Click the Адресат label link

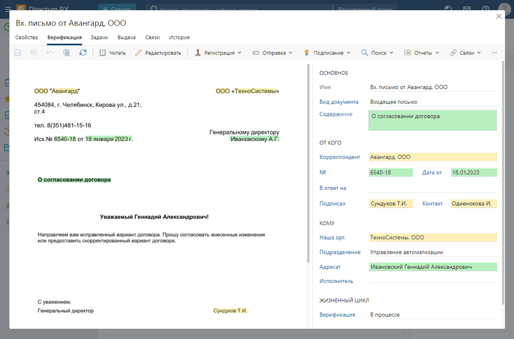330,267
